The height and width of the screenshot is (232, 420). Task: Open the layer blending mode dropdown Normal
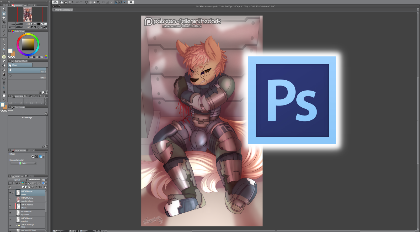(x=18, y=180)
